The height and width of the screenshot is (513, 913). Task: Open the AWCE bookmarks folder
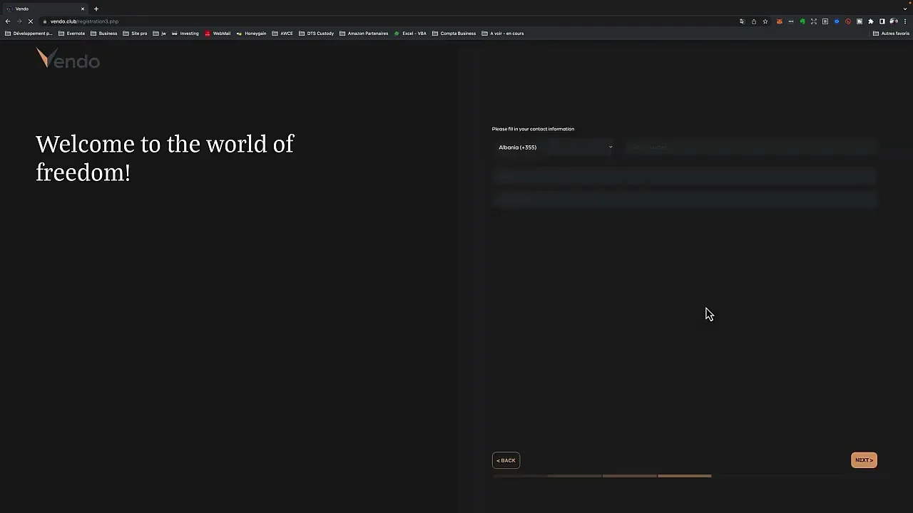[x=282, y=33]
